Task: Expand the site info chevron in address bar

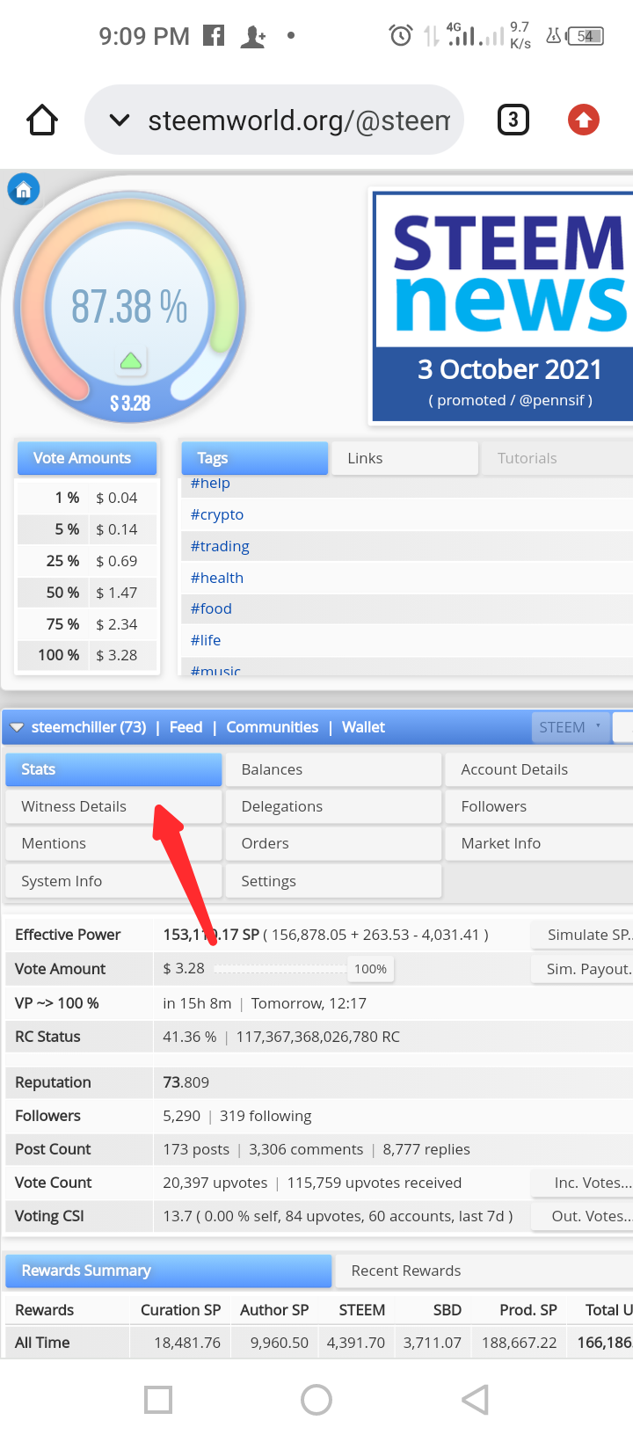Action: 119,120
